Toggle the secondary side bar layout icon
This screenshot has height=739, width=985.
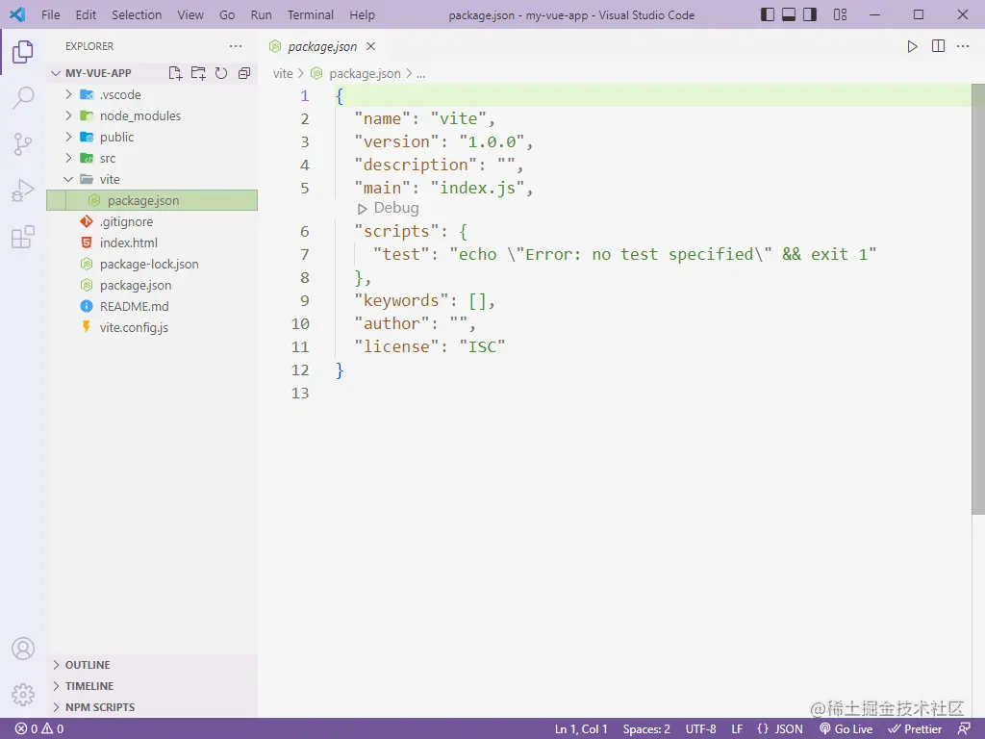(810, 14)
